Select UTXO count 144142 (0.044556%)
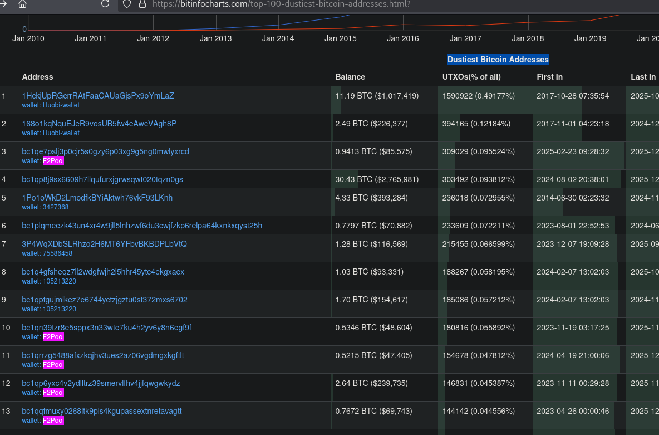The height and width of the screenshot is (435, 659). pos(478,410)
